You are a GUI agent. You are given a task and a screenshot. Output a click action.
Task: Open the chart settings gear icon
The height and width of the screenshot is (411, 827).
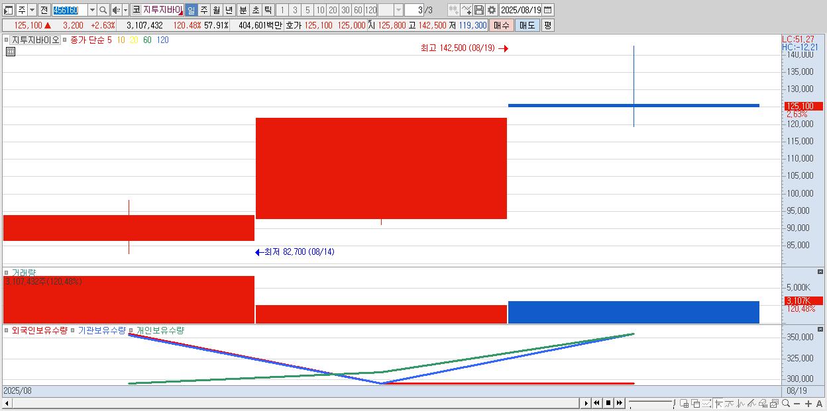(x=492, y=10)
